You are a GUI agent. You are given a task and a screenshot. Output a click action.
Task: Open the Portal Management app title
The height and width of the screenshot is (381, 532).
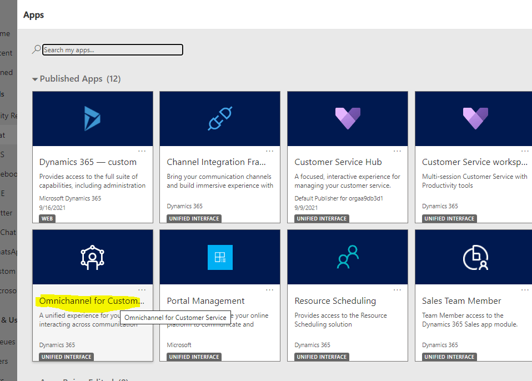pos(205,301)
